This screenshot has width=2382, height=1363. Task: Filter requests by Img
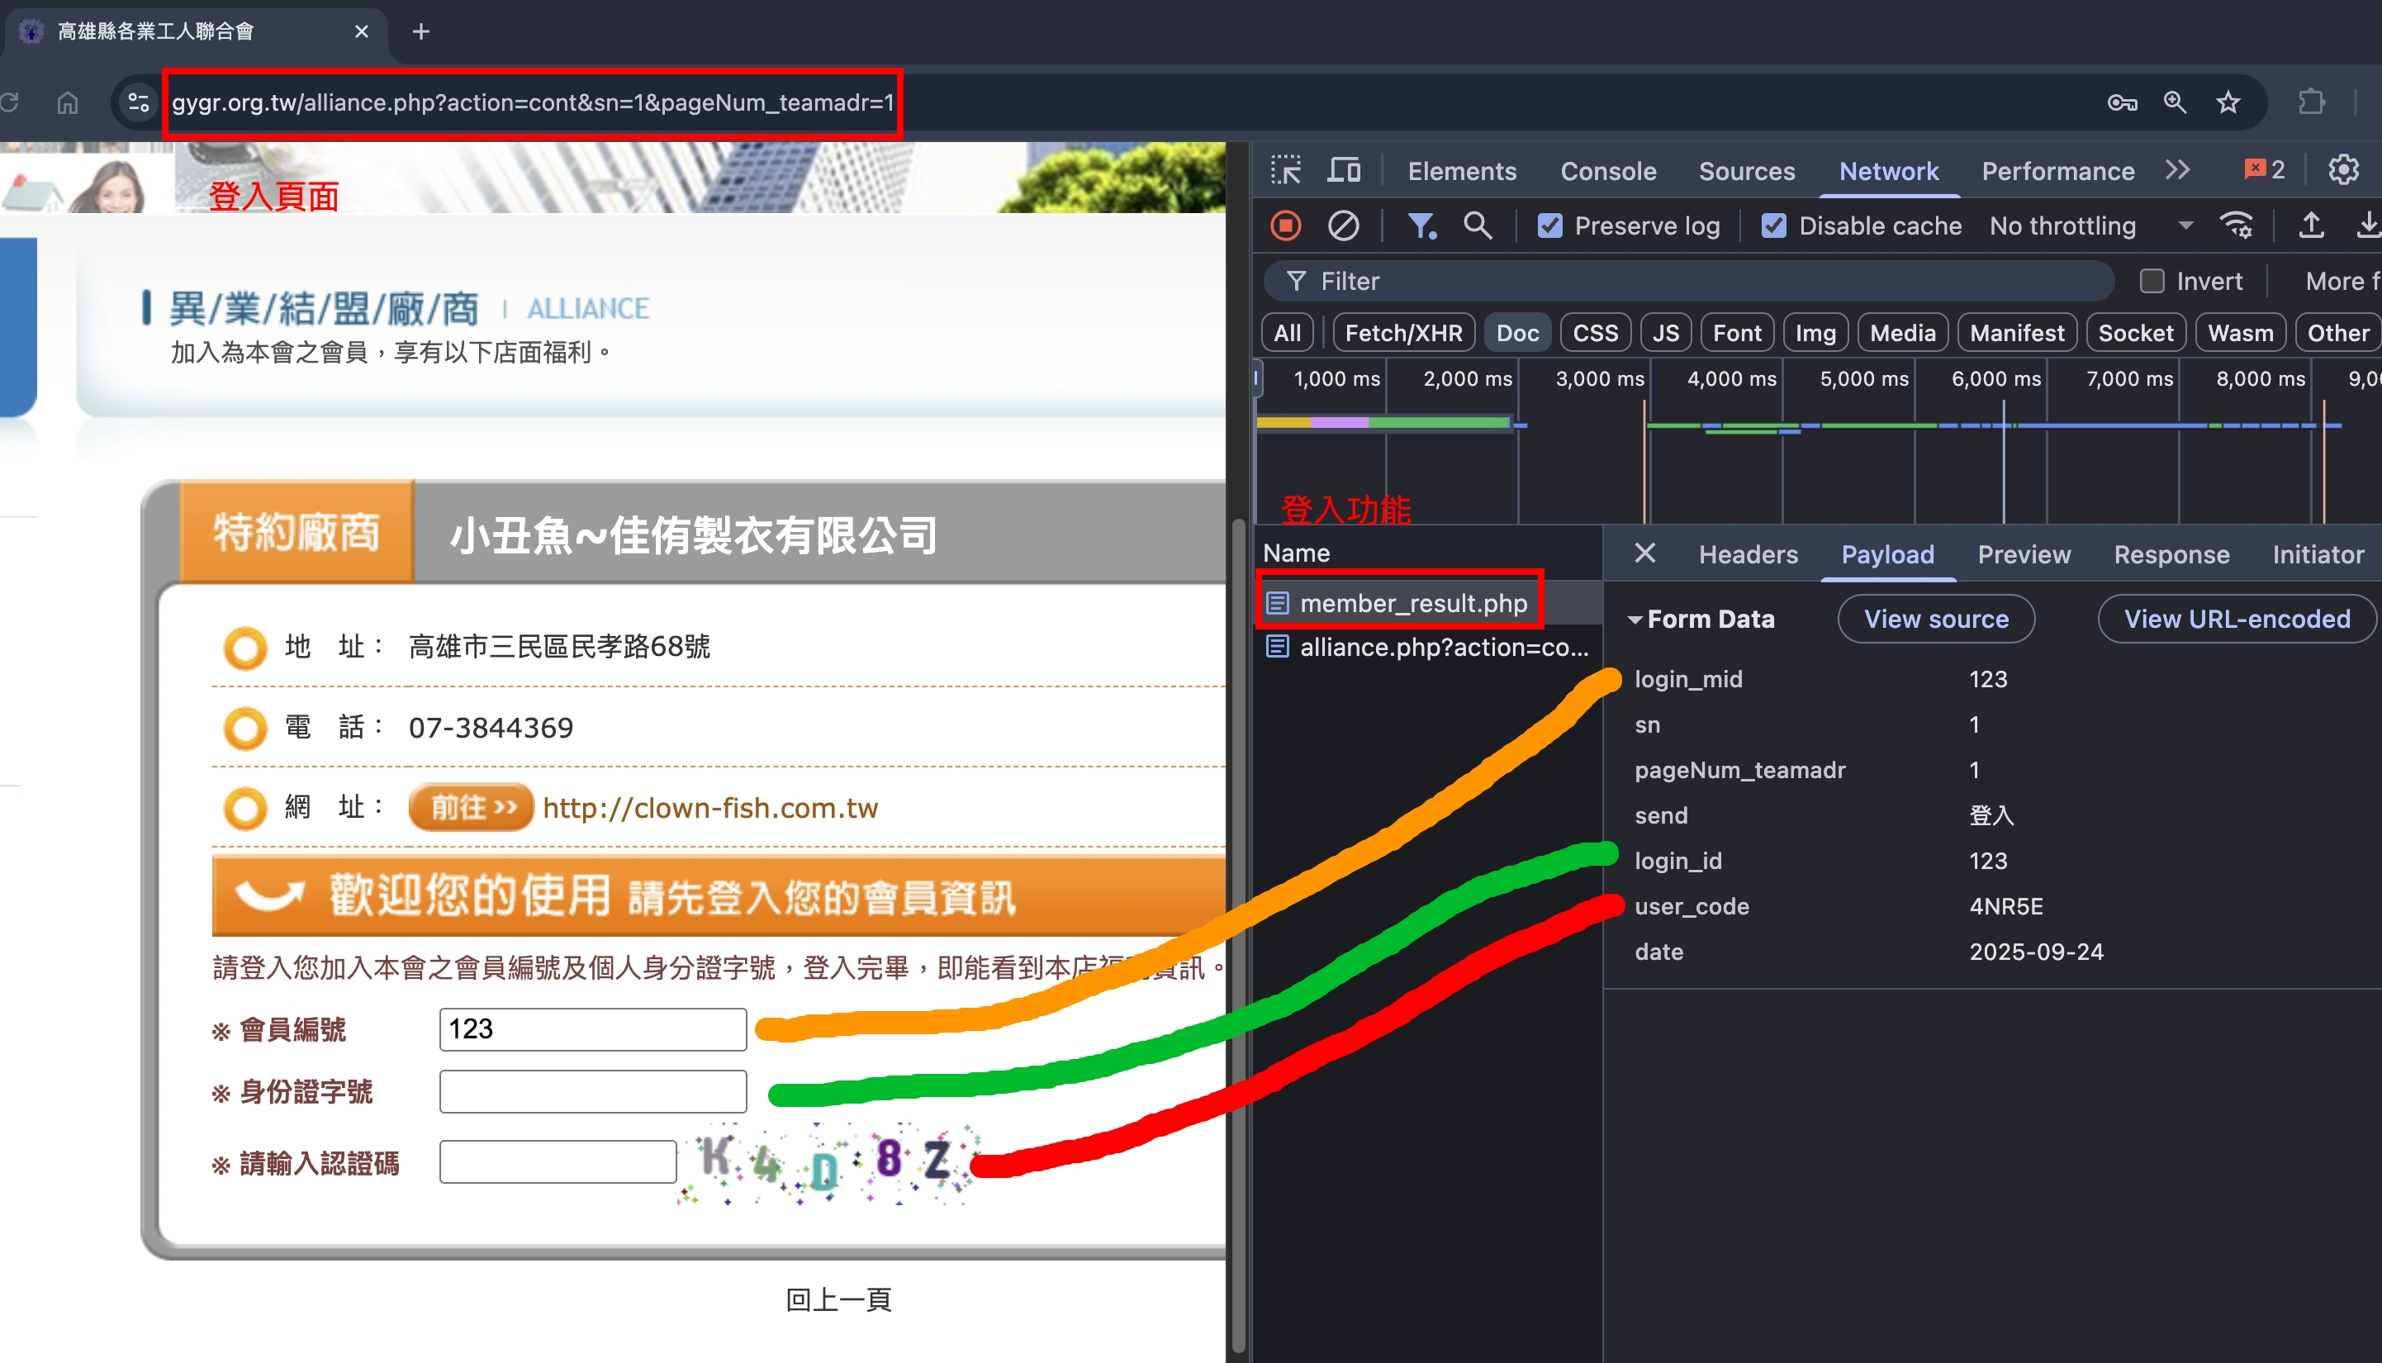(x=1815, y=333)
